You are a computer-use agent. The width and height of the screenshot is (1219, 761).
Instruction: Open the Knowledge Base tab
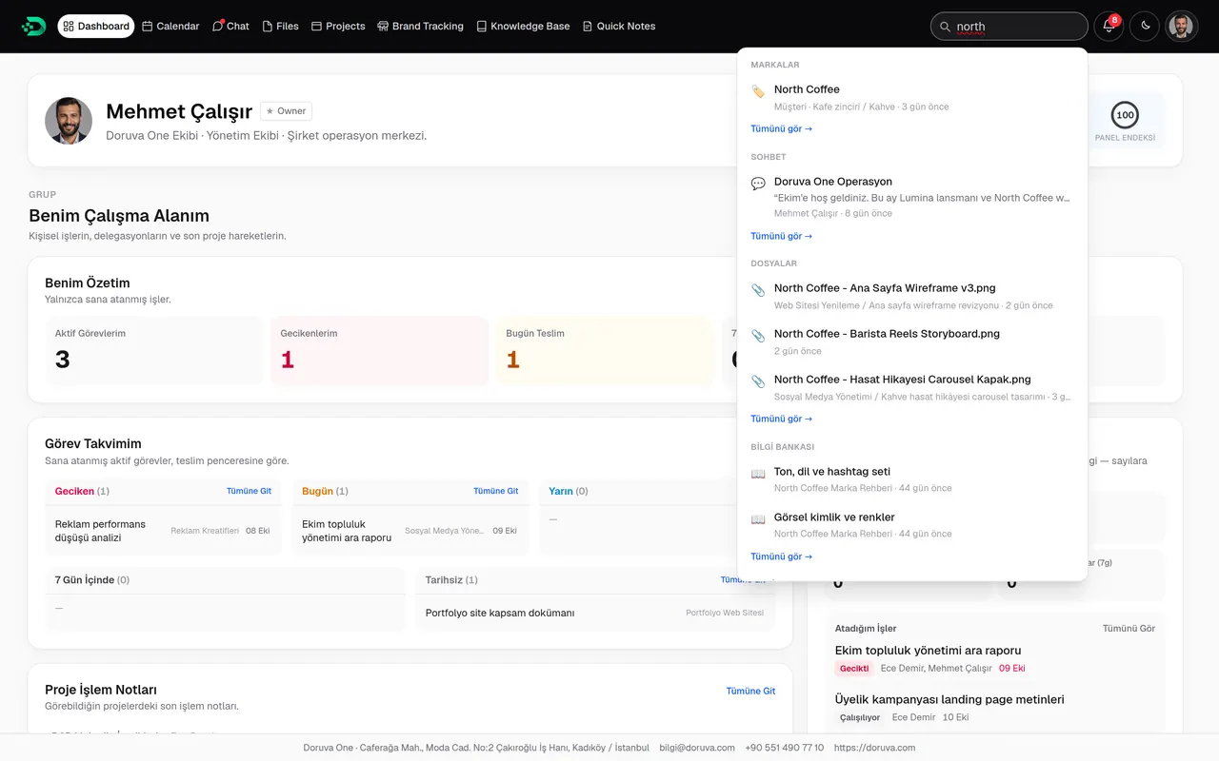[523, 27]
